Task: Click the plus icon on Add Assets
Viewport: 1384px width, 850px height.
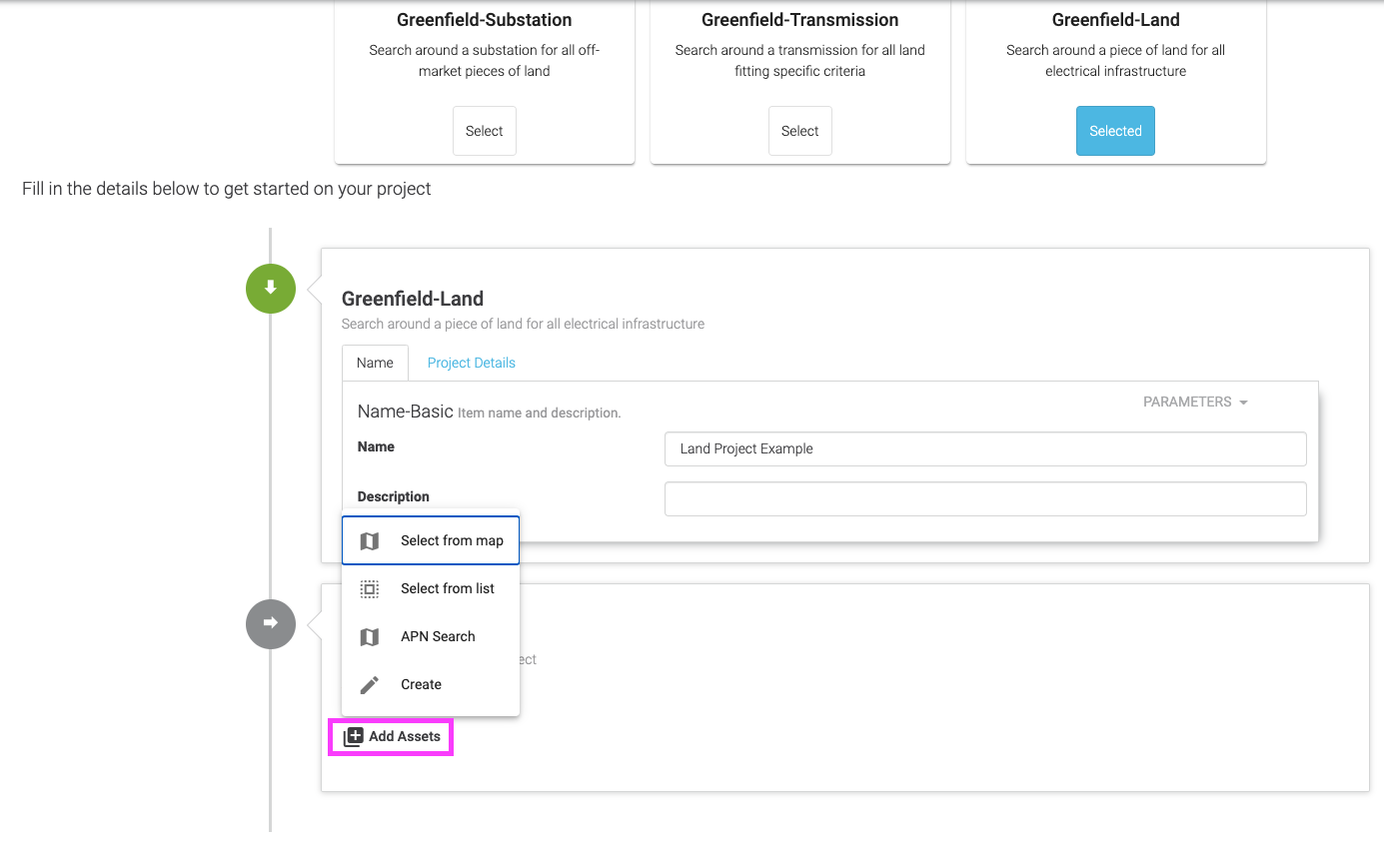Action: tap(353, 737)
